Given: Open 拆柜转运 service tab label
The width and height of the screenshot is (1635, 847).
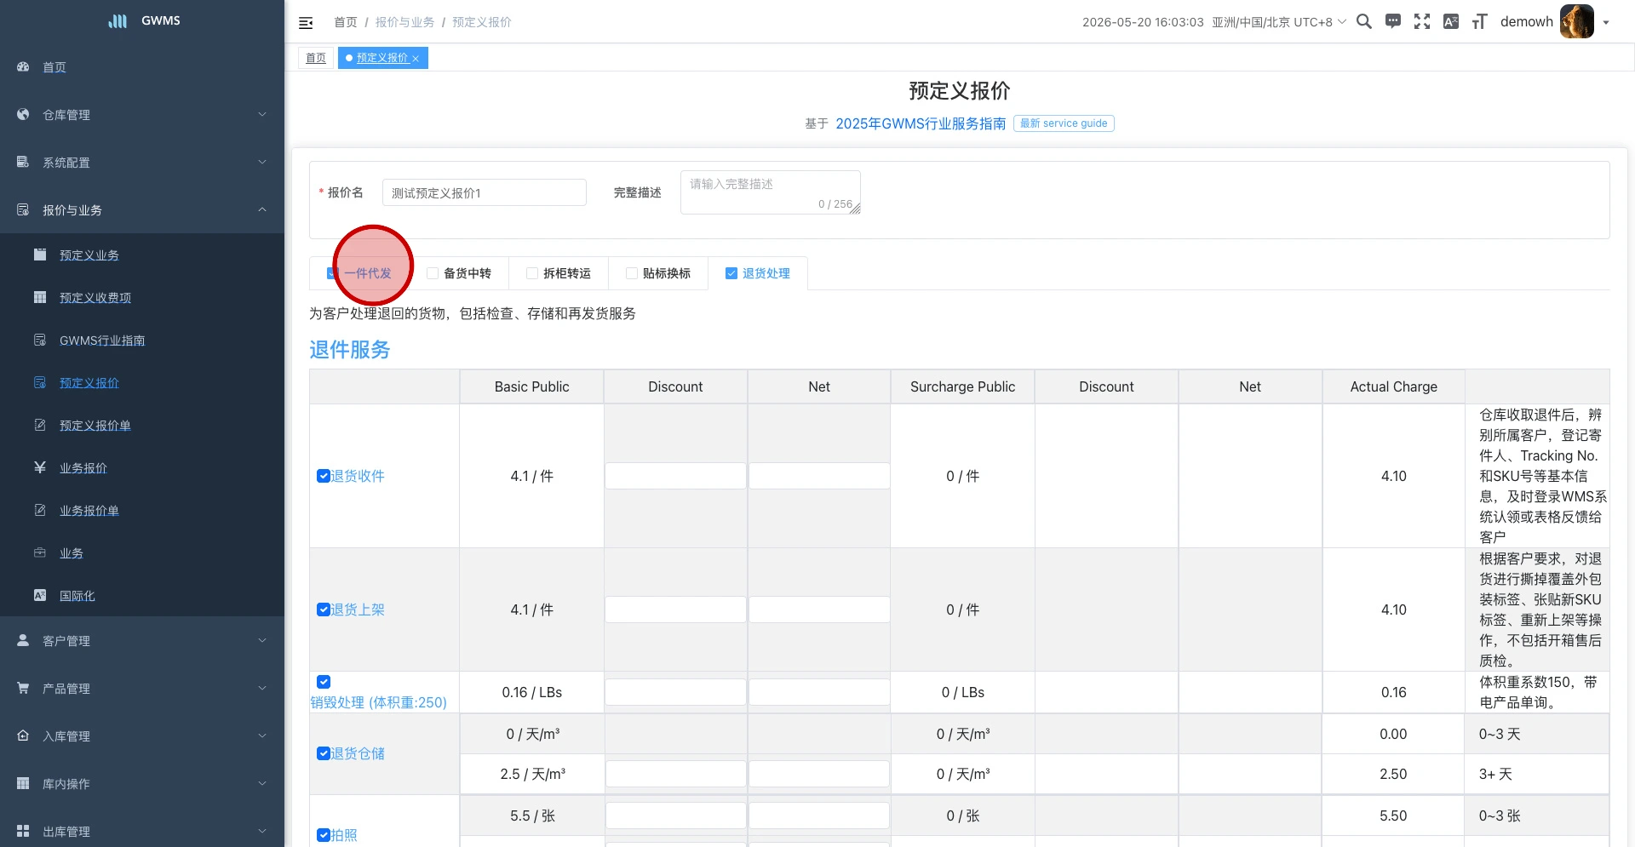Looking at the screenshot, I should 567,273.
